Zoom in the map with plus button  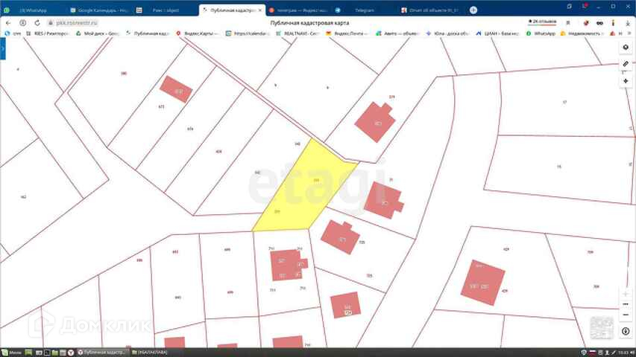[626, 294]
